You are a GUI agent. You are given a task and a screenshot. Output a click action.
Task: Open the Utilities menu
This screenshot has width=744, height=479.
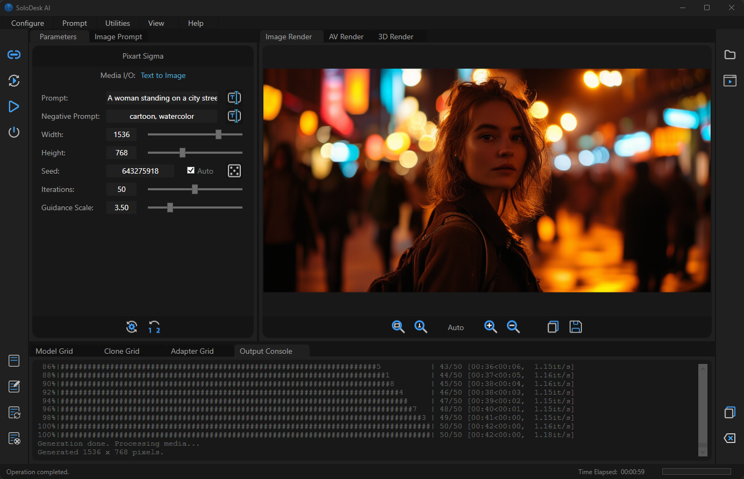point(117,23)
